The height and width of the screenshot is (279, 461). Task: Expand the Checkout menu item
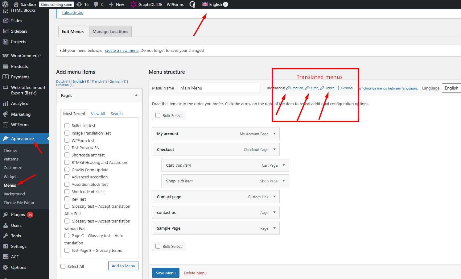pos(274,149)
